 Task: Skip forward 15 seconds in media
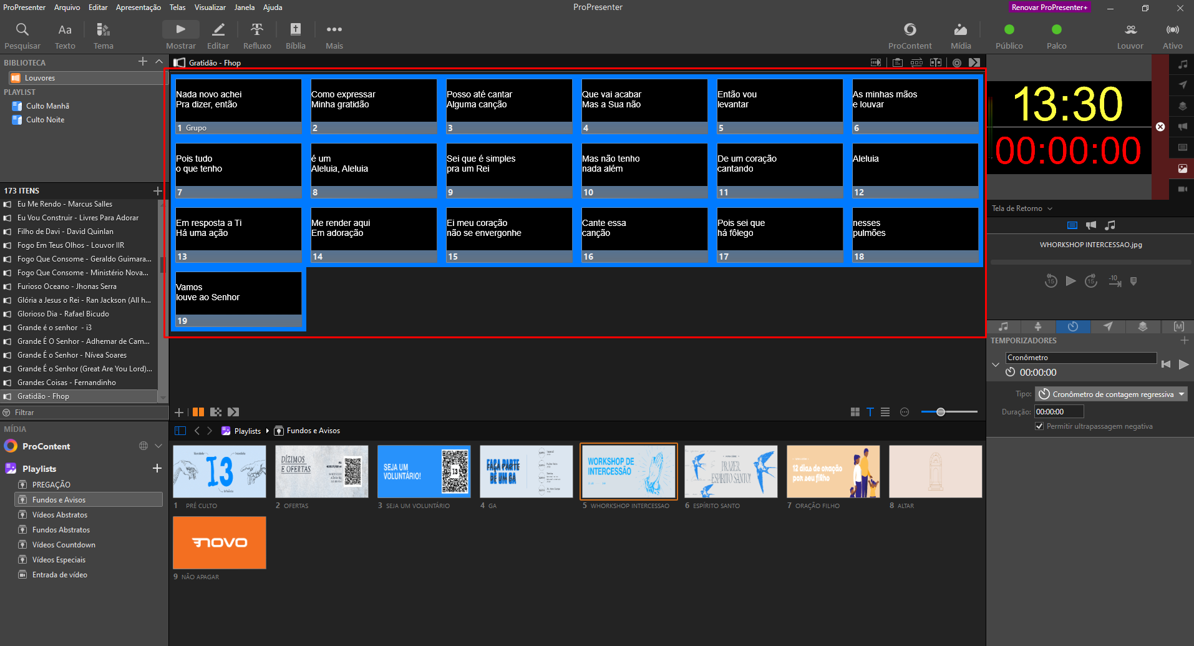click(x=1091, y=281)
